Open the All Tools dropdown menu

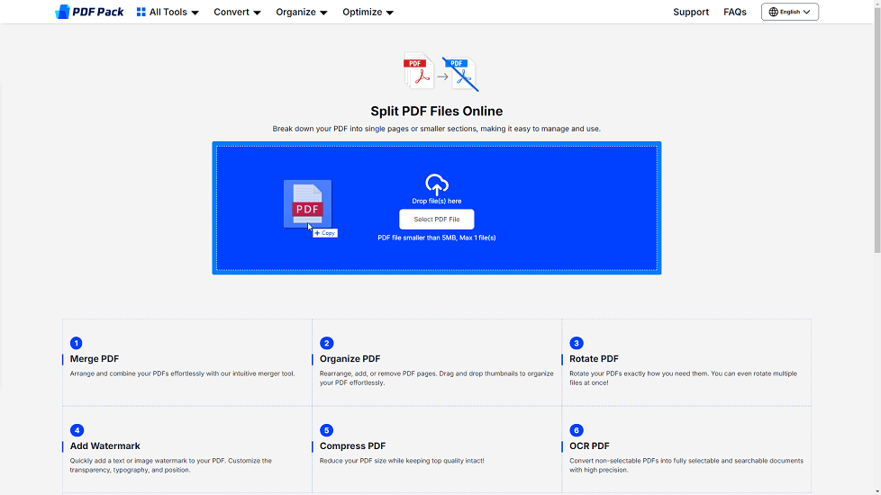[x=168, y=13]
